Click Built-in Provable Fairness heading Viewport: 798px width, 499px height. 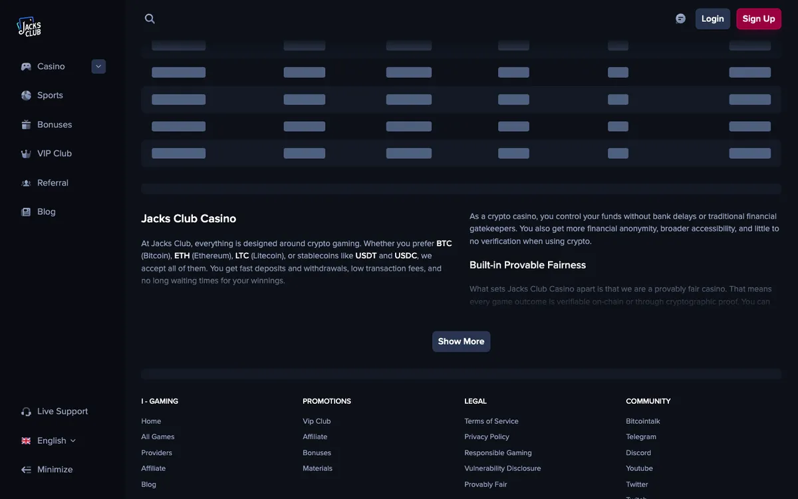pos(528,265)
